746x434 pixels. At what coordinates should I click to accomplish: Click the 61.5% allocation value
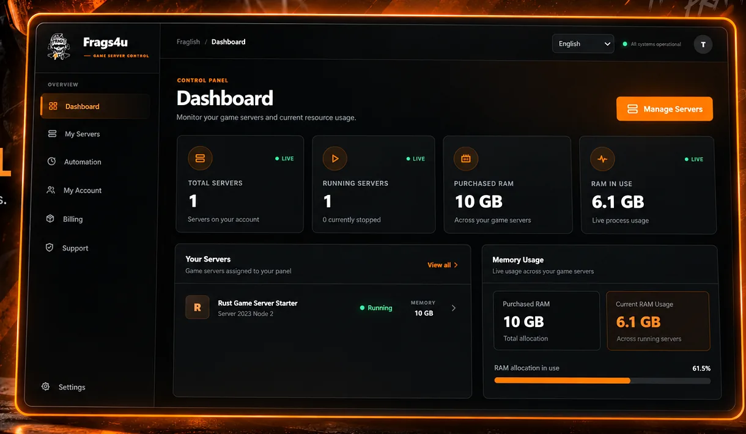[701, 369]
